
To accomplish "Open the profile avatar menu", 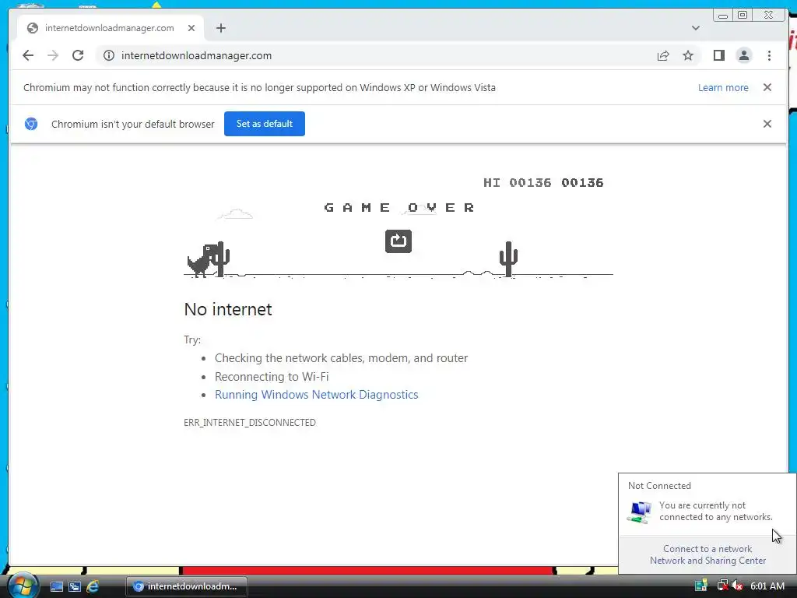I will coord(743,55).
